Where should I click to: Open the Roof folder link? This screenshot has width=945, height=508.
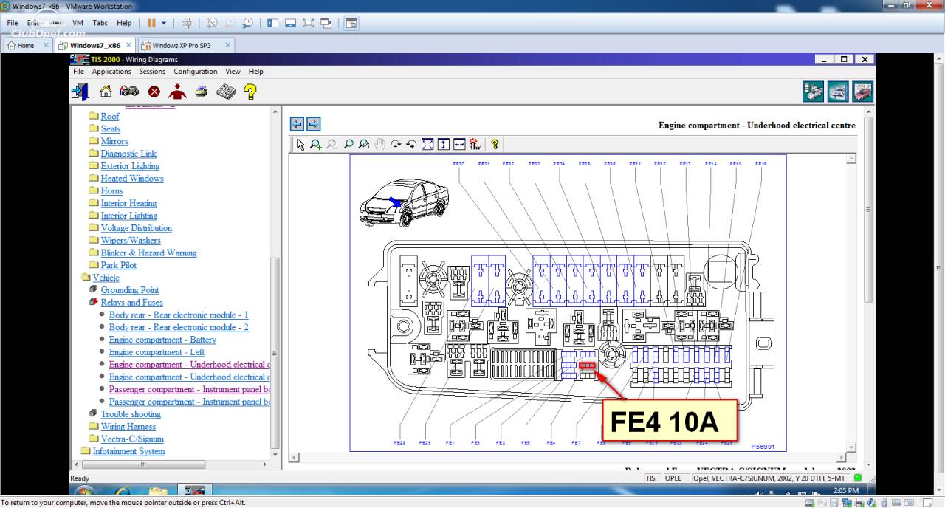(x=110, y=117)
